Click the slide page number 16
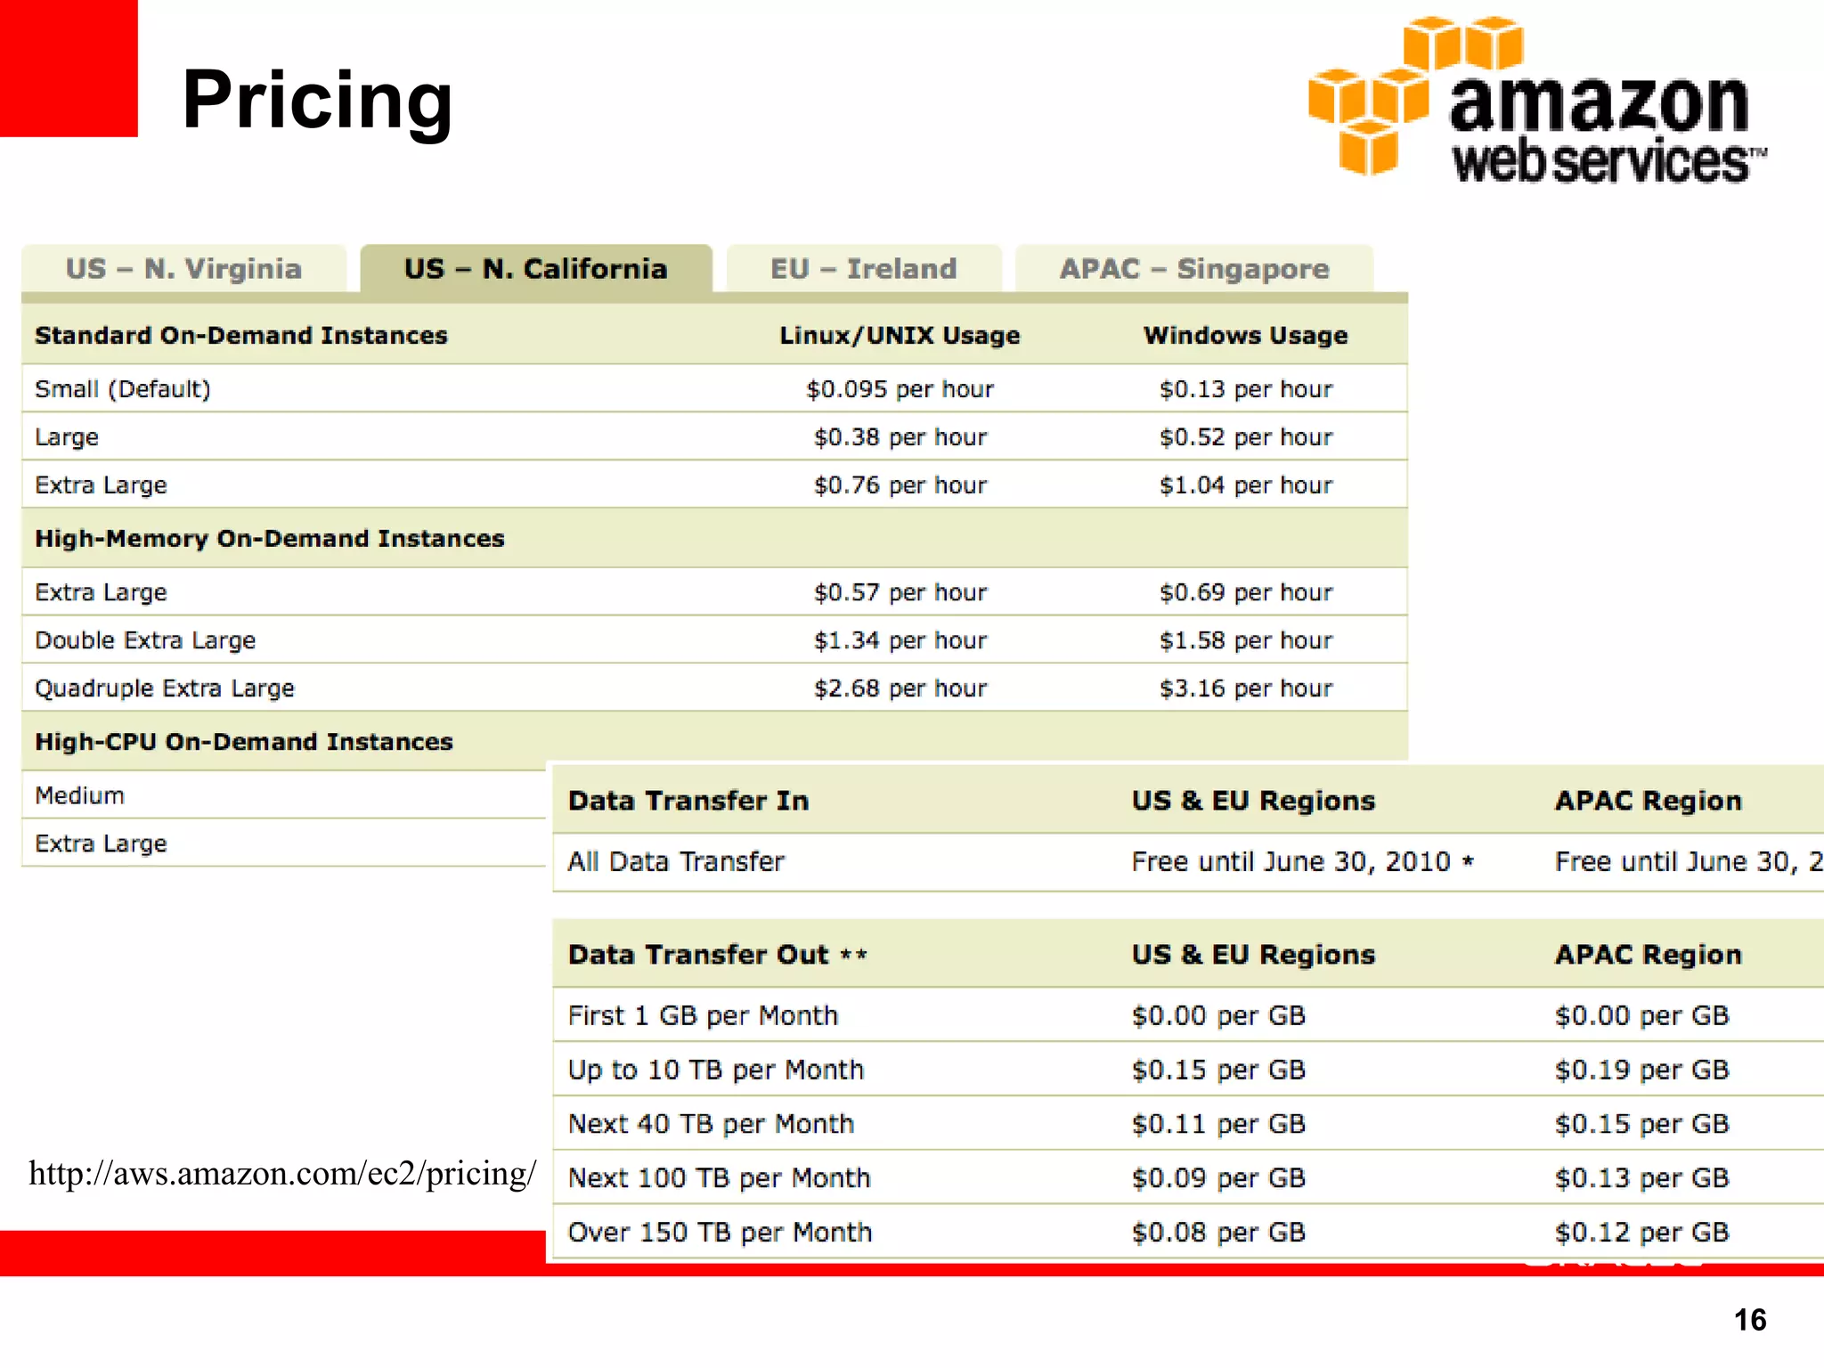Viewport: 1824px width, 1368px height. click(1750, 1320)
